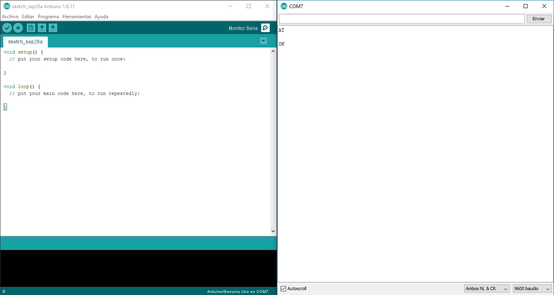Open the Programa menu

tap(48, 17)
